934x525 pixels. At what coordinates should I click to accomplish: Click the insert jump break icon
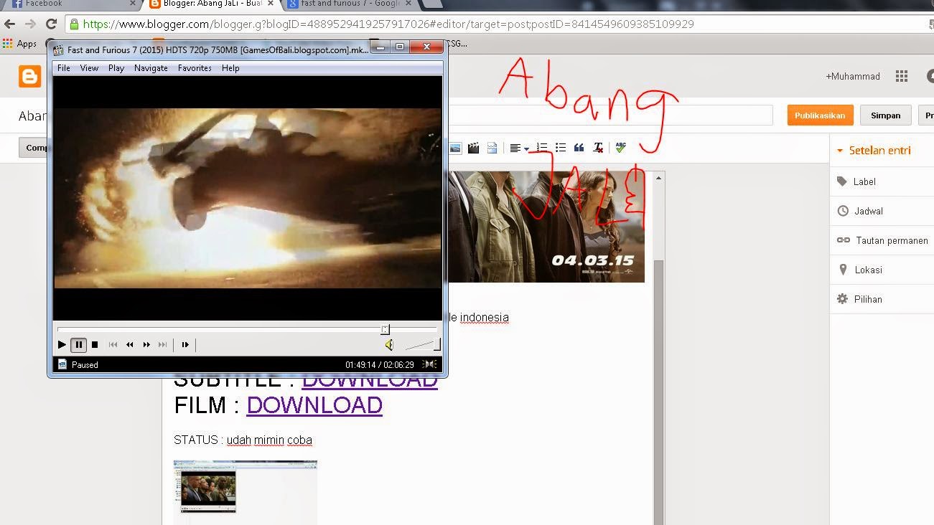click(x=492, y=148)
